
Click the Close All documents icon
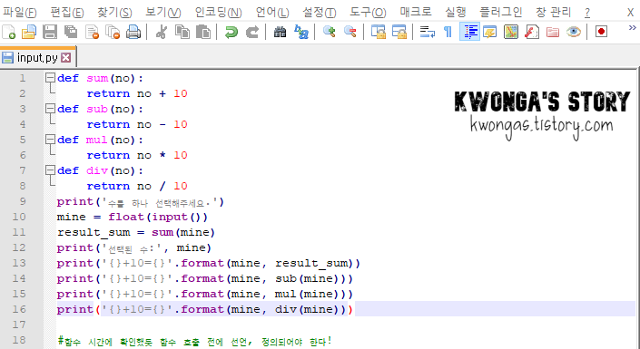click(113, 32)
